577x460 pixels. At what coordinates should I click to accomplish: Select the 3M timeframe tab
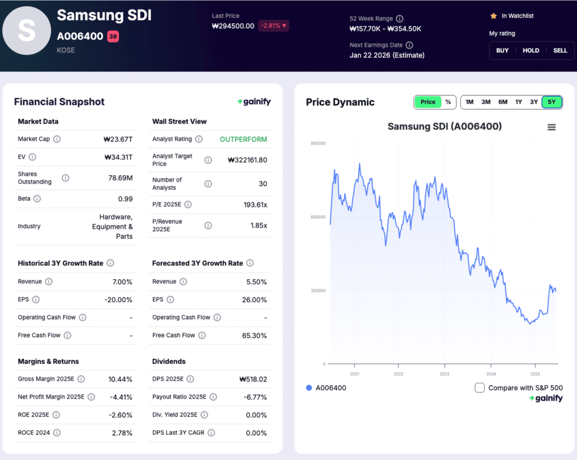click(486, 102)
